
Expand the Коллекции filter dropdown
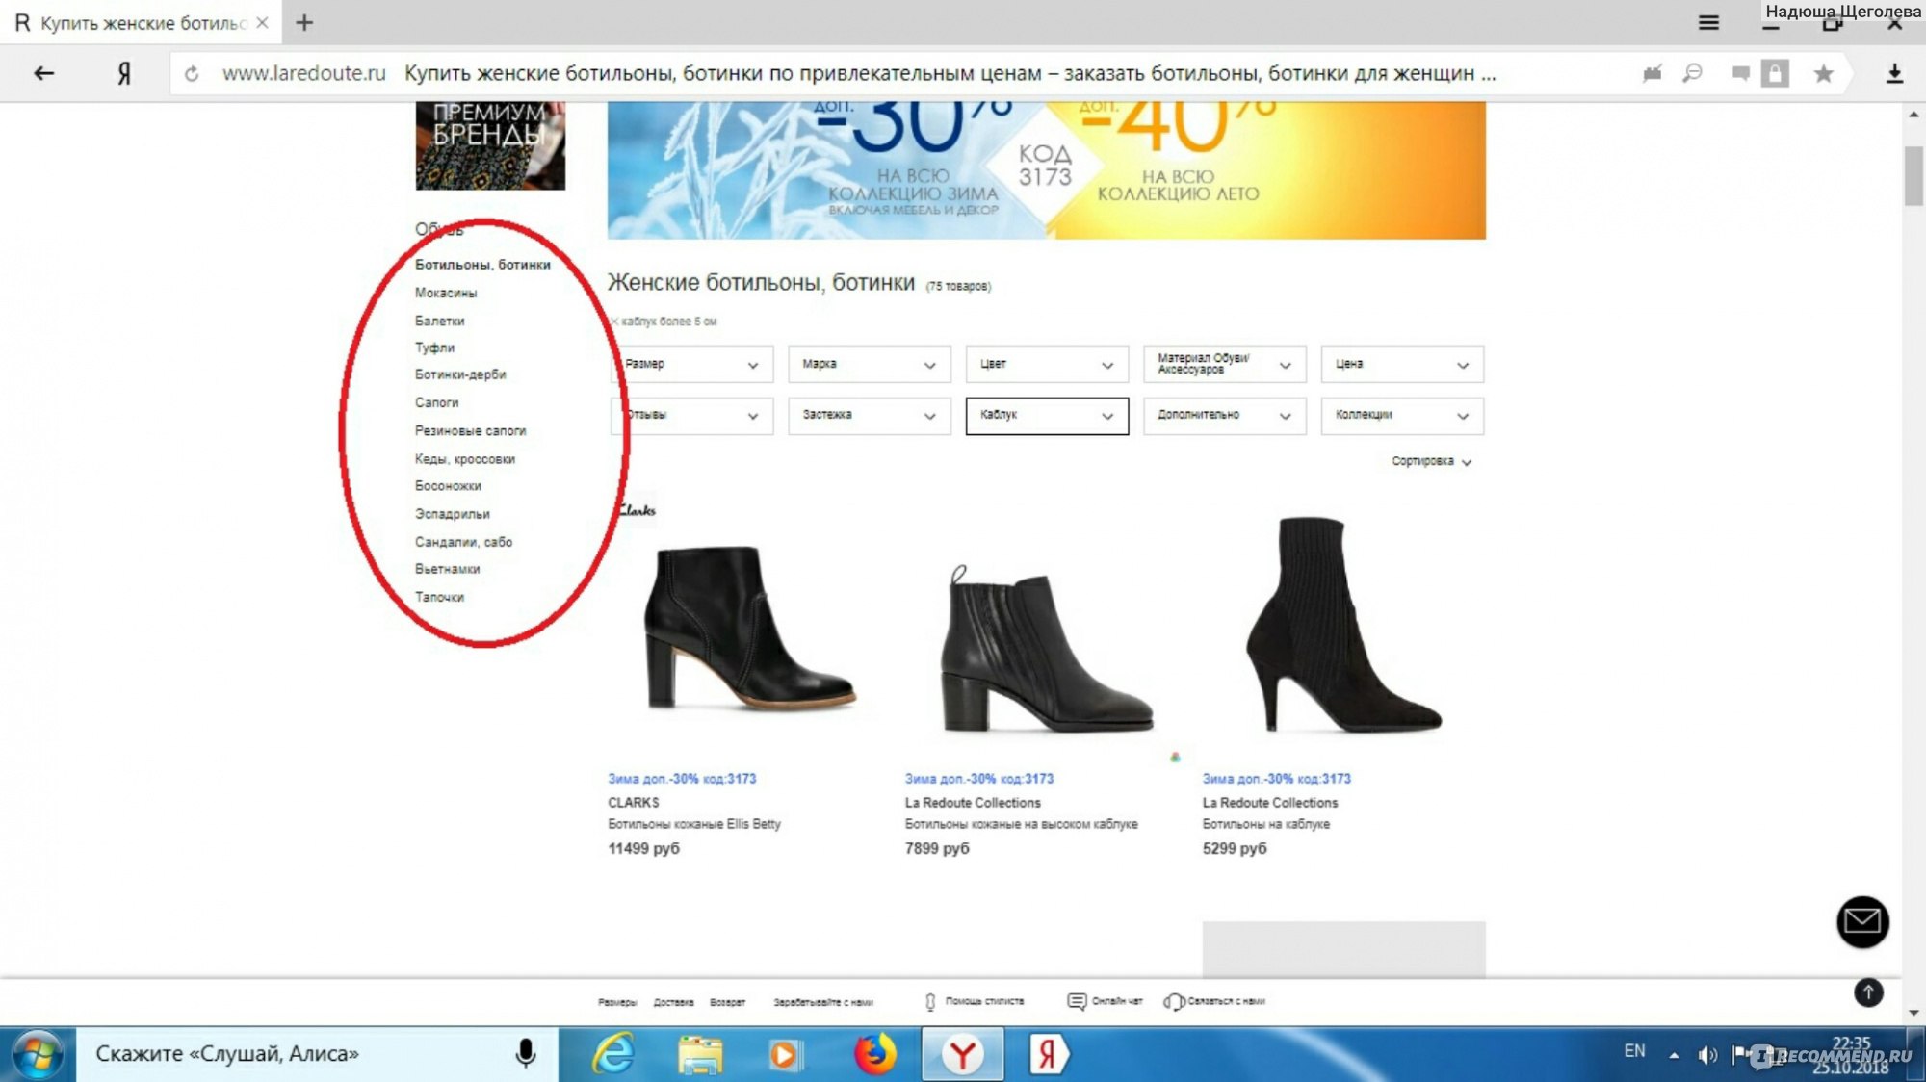pos(1401,415)
